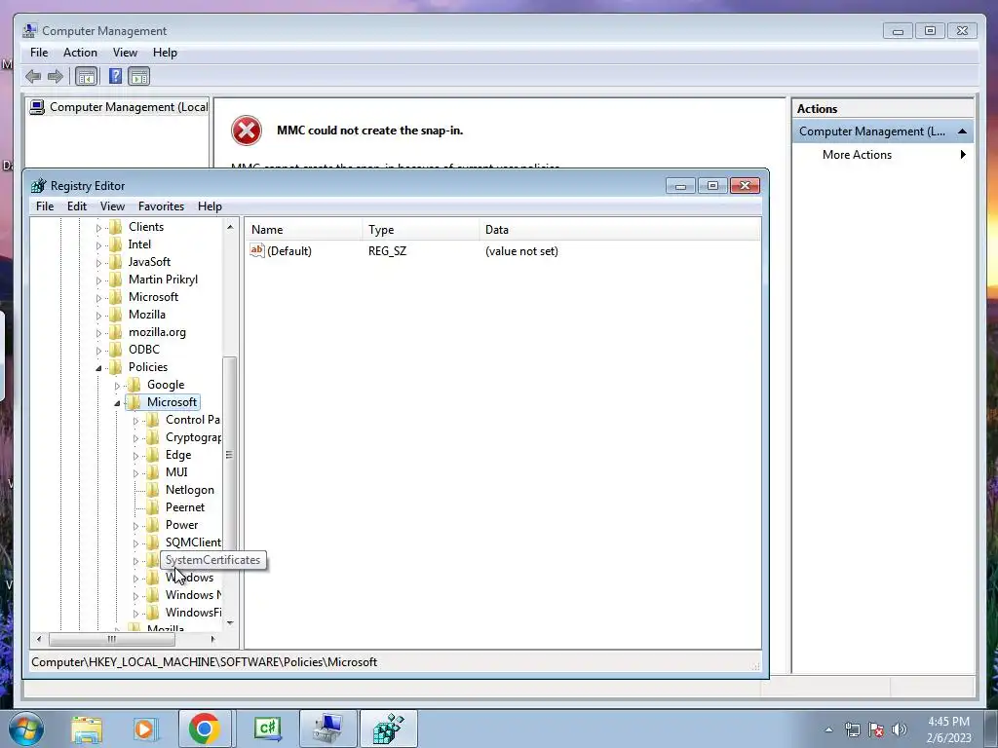This screenshot has height=748, width=998.
Task: Open More Actions submenu arrow
Action: coord(963,155)
